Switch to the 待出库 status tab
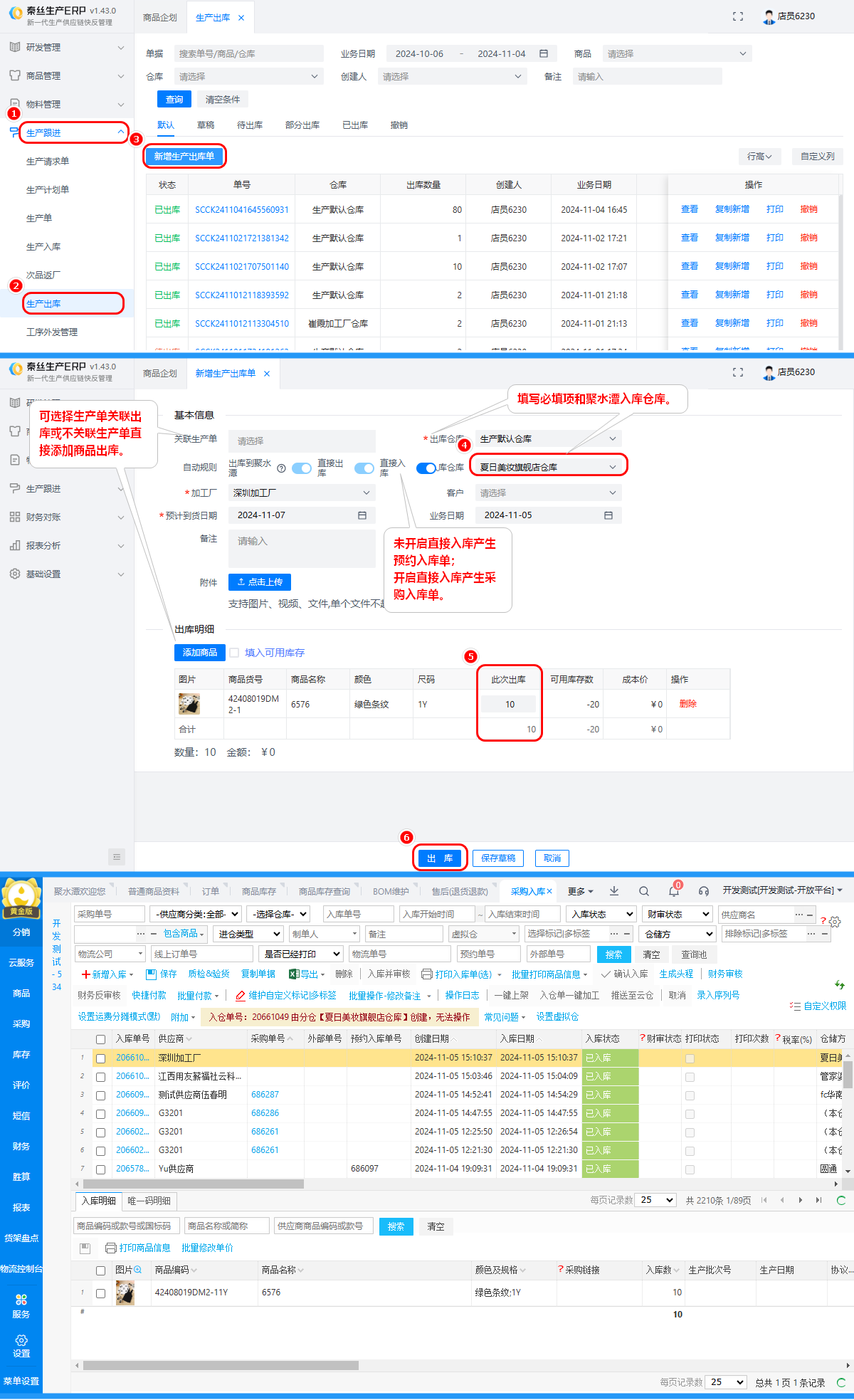This screenshot has width=854, height=1400. click(250, 125)
